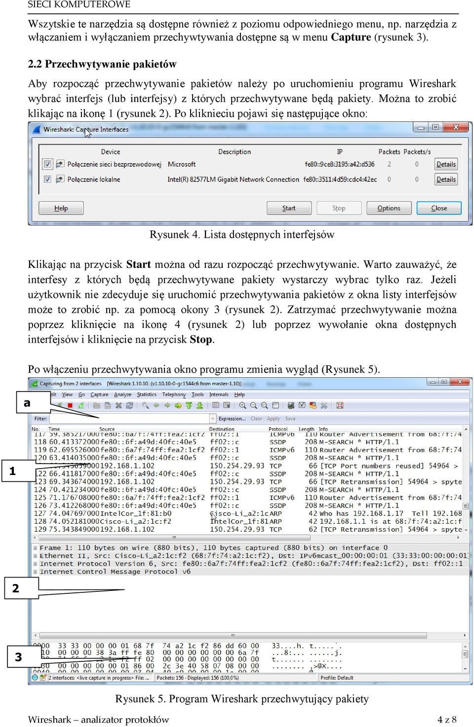Image resolution: width=474 pixels, height=727 pixels.
Task: Click Close in Capture Interfaces dialog
Action: (x=439, y=208)
